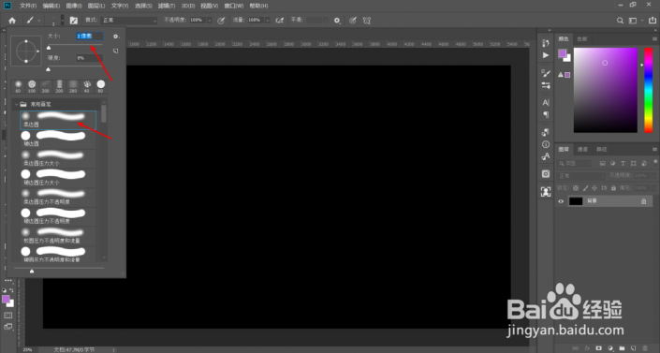The height and width of the screenshot is (353, 660).
Task: Toggle pressure for size icon
Action: pos(353,21)
